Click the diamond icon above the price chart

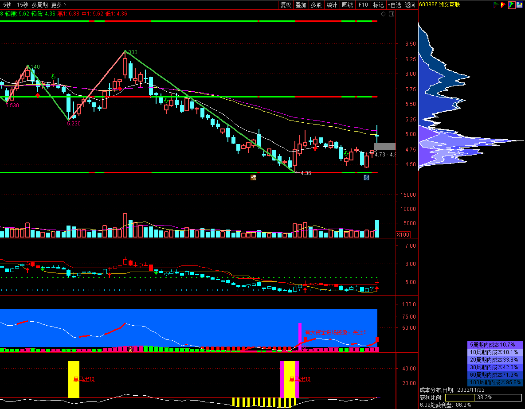point(384,14)
